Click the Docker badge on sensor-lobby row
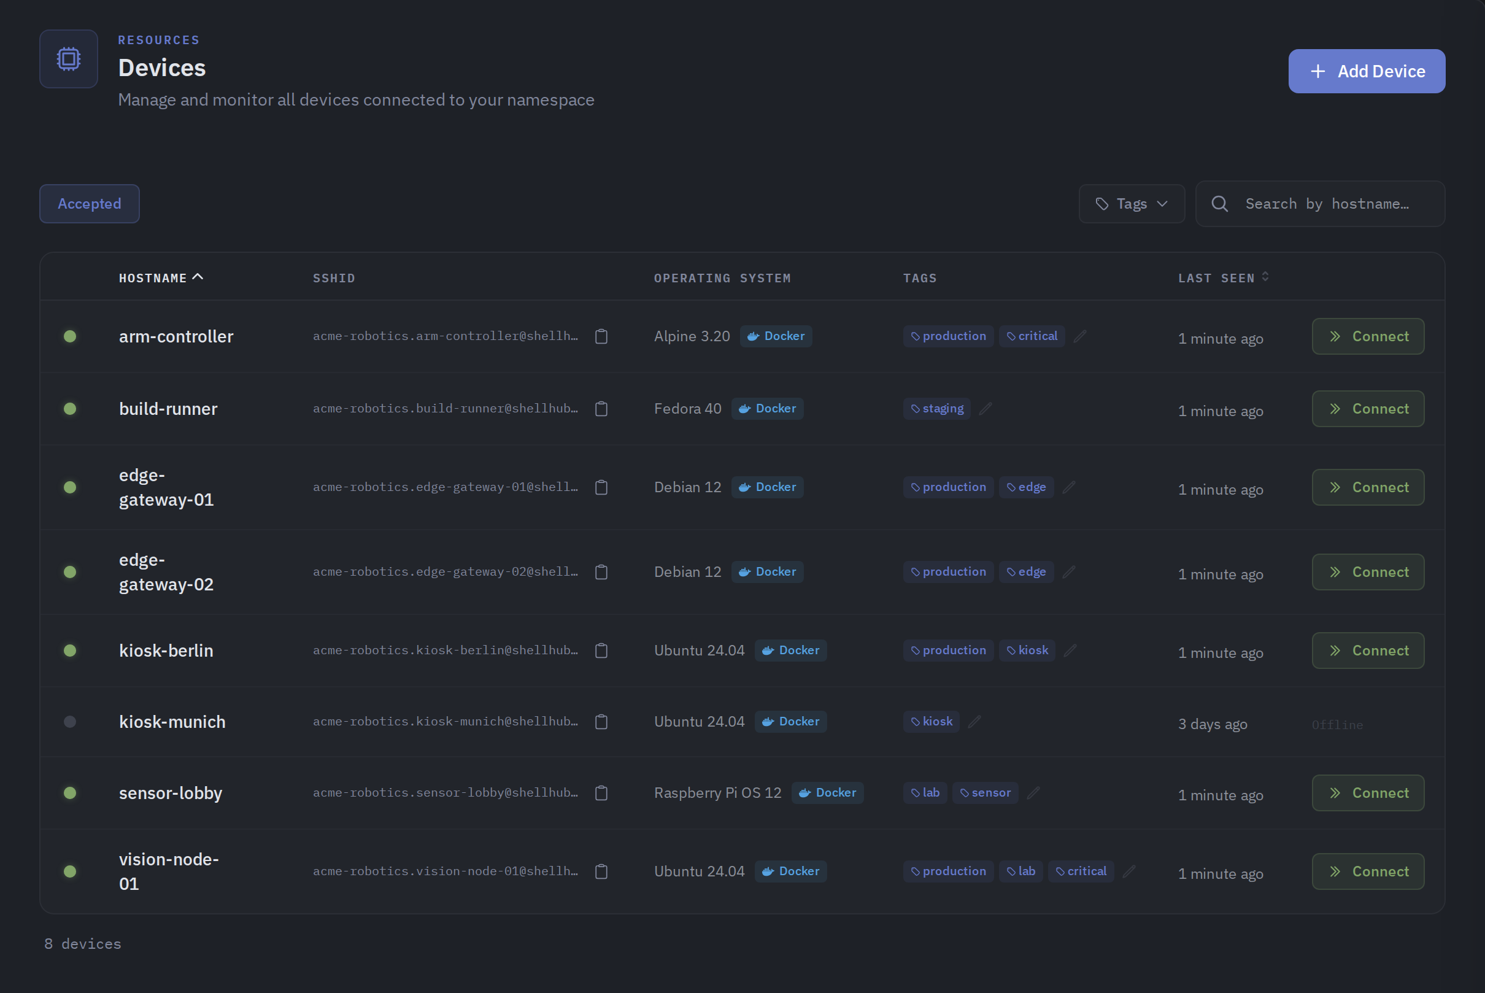This screenshot has height=993, width=1485. point(827,792)
